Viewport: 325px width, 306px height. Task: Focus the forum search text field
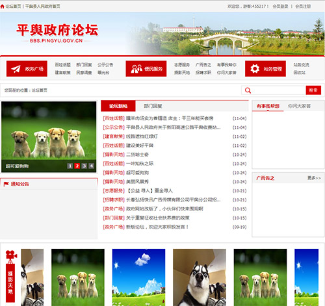coord(279,90)
